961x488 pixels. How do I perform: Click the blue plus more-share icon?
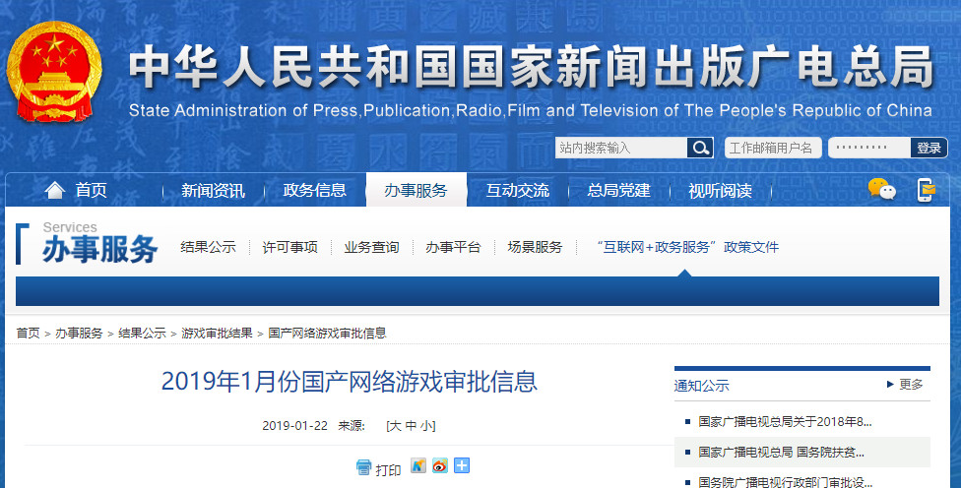pos(462,466)
